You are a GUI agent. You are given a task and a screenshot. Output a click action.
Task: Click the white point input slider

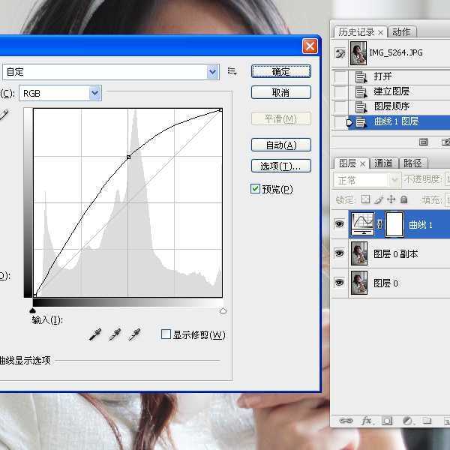[223, 310]
